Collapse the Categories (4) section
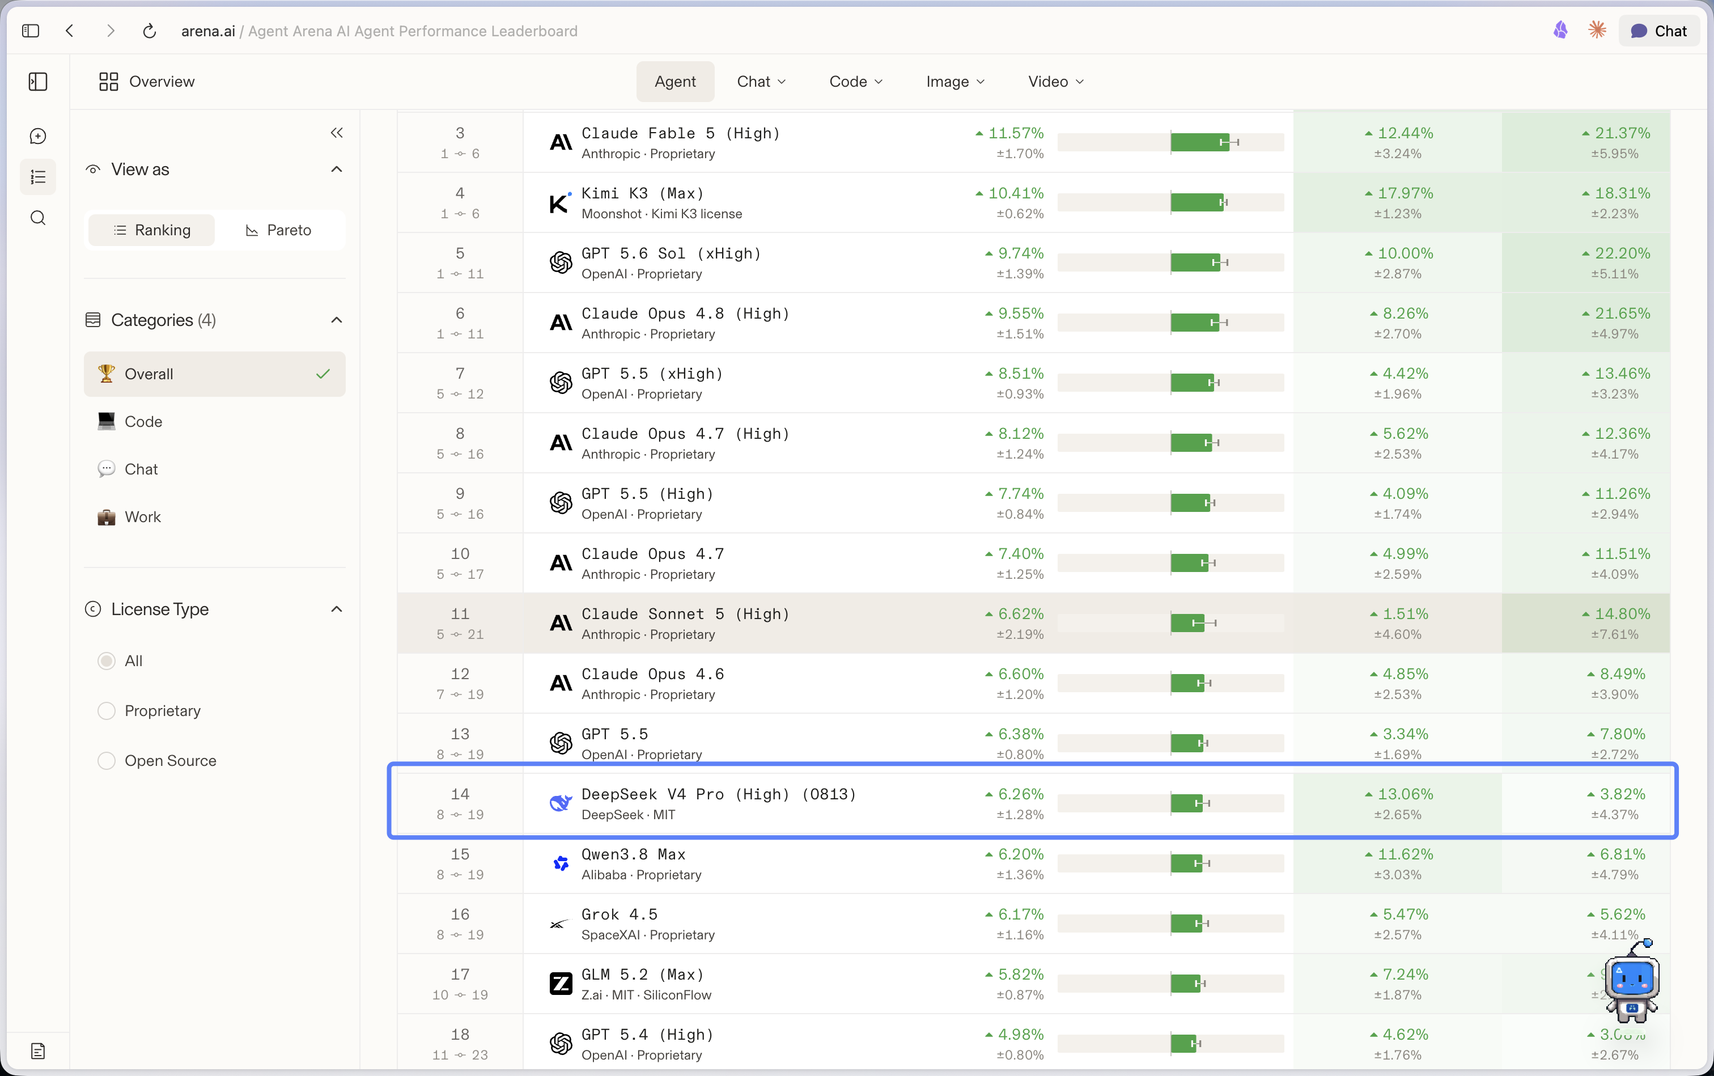Screen dimensions: 1714x1076 (337, 320)
